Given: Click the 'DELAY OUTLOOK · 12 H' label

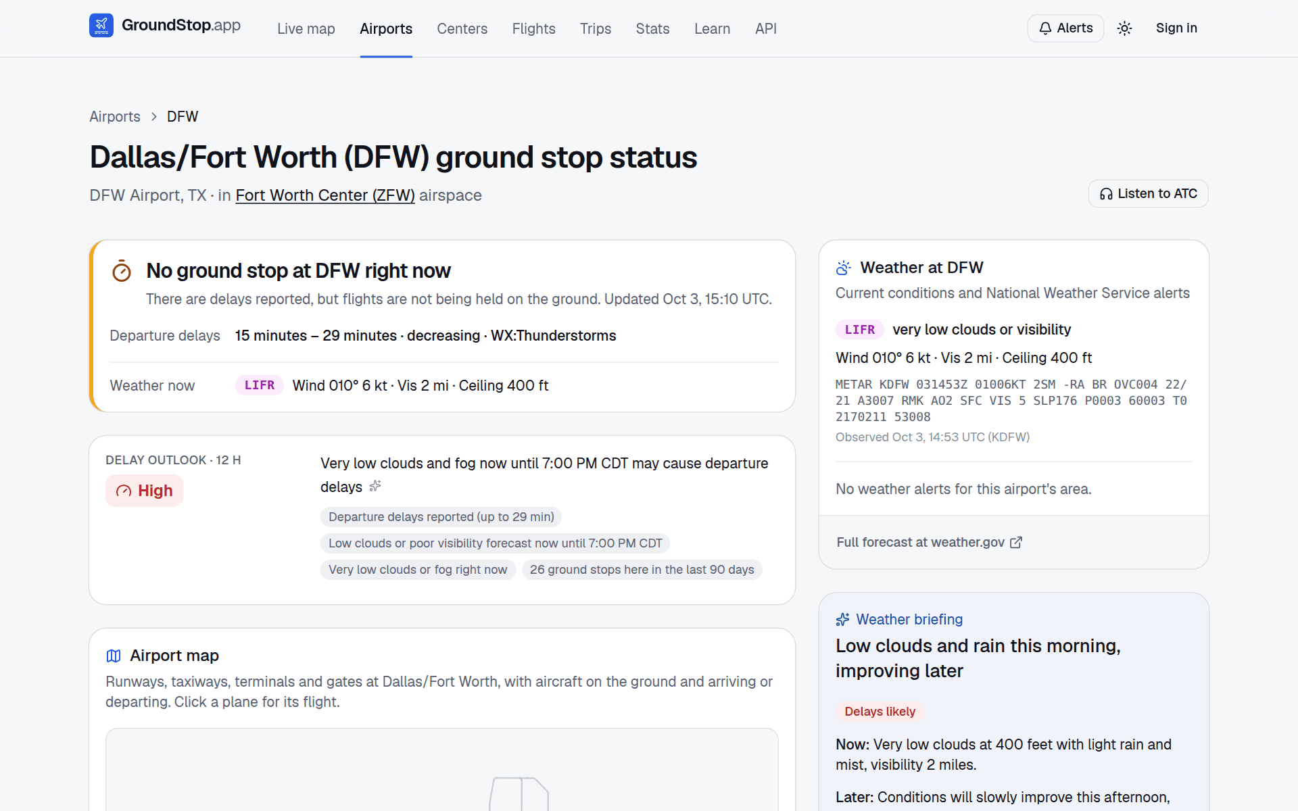Looking at the screenshot, I should 173,460.
